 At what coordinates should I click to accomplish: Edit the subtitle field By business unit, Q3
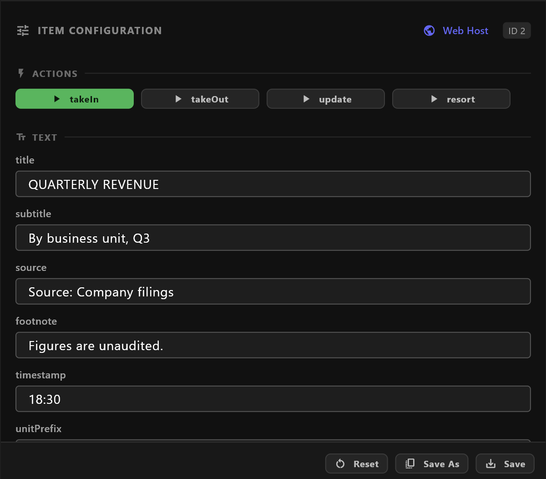pyautogui.click(x=273, y=238)
